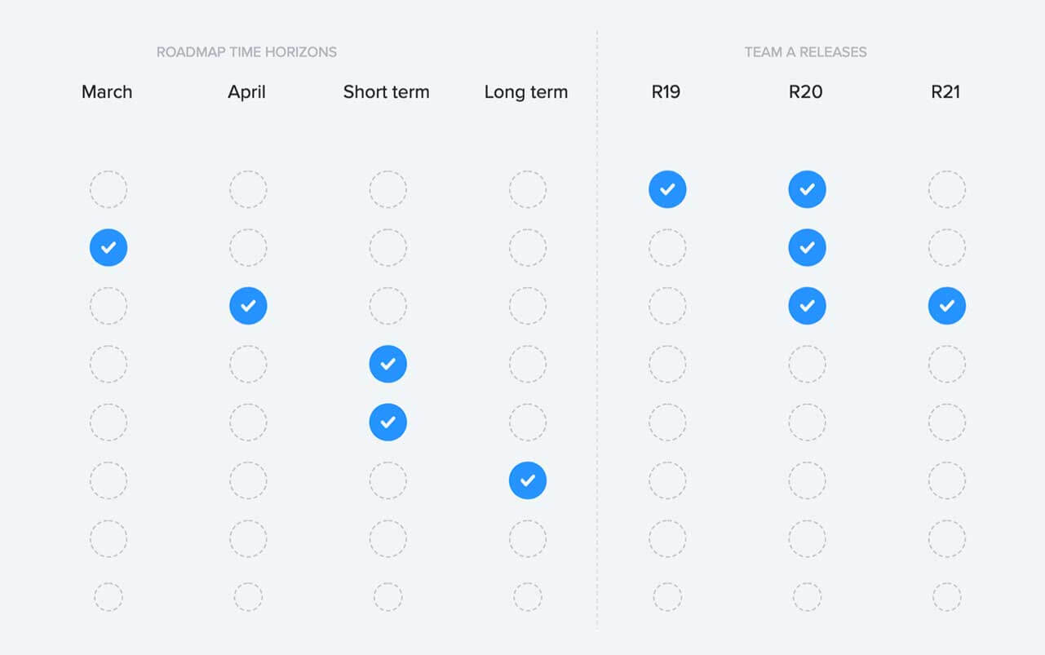Image resolution: width=1045 pixels, height=655 pixels.
Task: Click the R20 release column header
Action: [806, 92]
